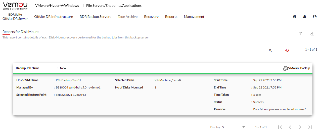Click the red refresh icon

tap(287, 50)
